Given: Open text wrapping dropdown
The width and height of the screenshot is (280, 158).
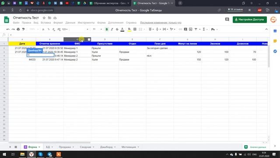Looking at the screenshot, I should [x=165, y=29].
